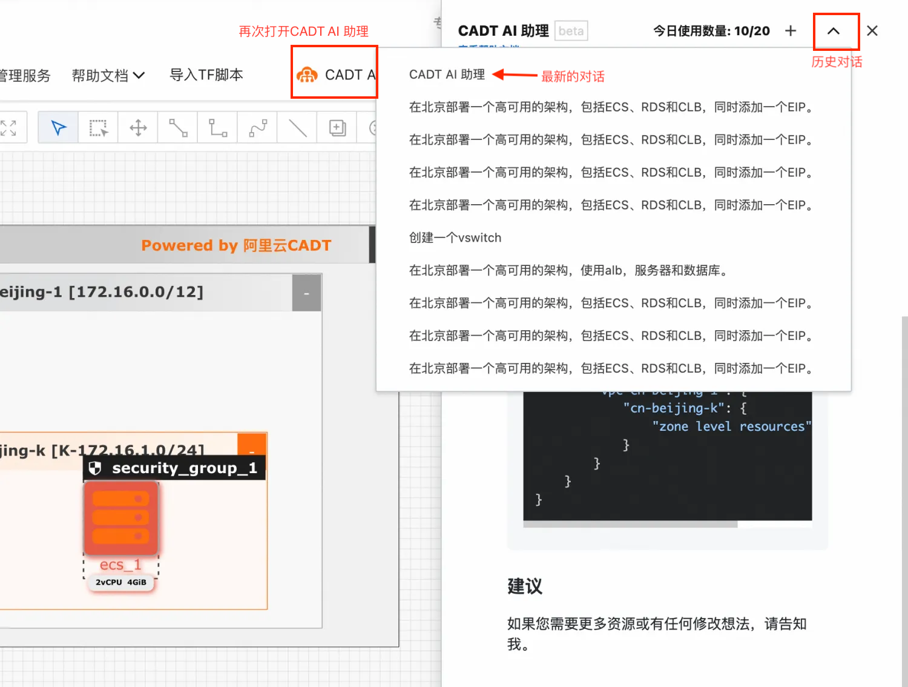Pick the curved connector tool
Screen dimensions: 908x687
pyautogui.click(x=258, y=128)
